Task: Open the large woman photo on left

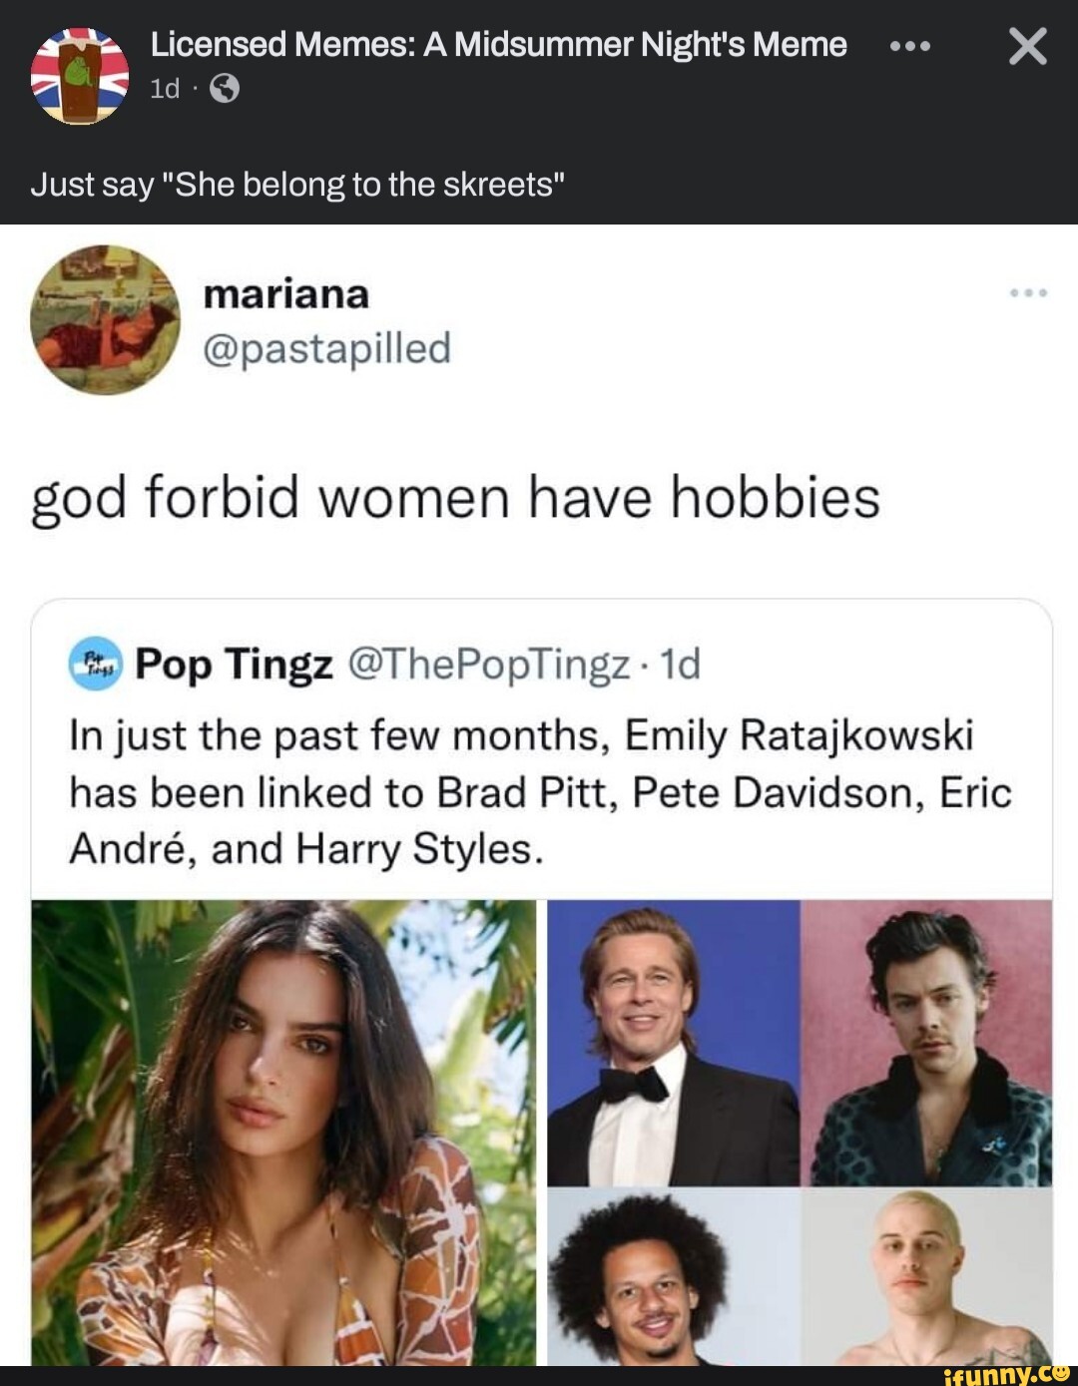Action: (x=283, y=1132)
